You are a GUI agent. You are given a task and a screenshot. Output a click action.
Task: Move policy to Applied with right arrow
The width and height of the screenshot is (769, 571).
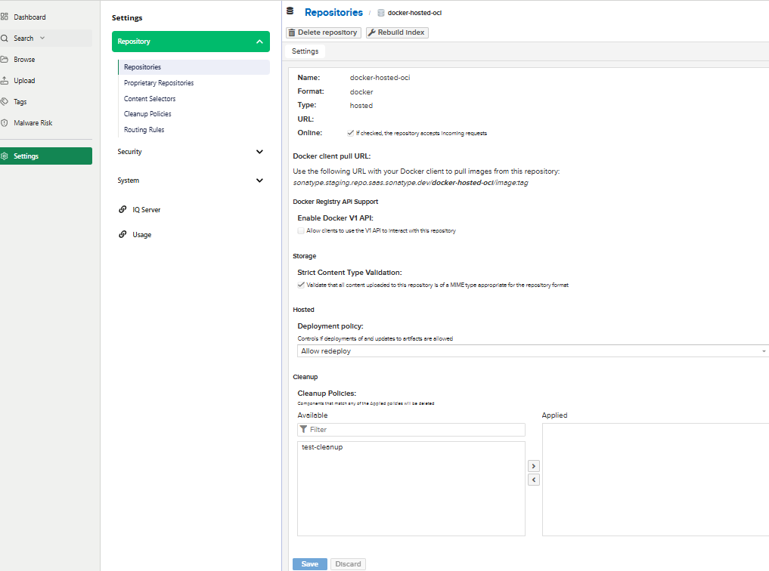point(534,466)
